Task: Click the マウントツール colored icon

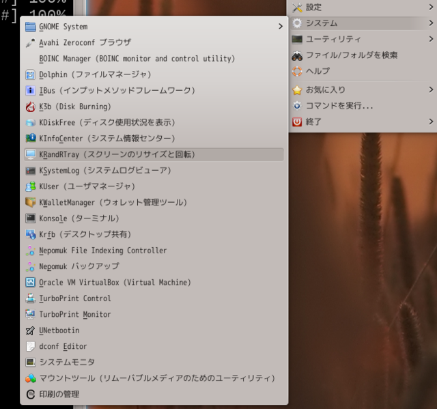Action: pos(30,378)
